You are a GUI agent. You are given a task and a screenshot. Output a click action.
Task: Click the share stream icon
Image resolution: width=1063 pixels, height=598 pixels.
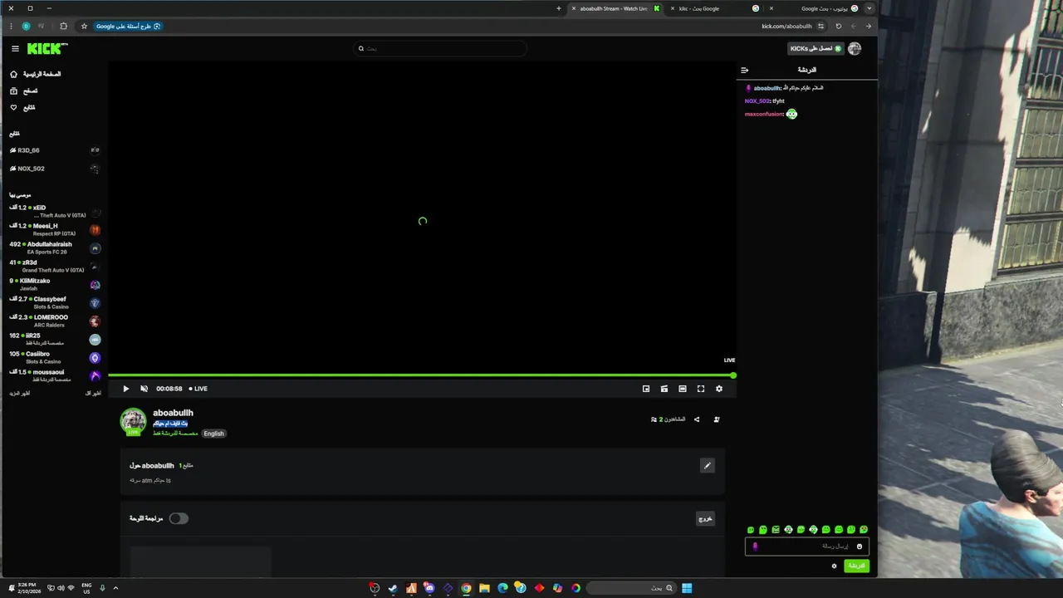coord(697,419)
